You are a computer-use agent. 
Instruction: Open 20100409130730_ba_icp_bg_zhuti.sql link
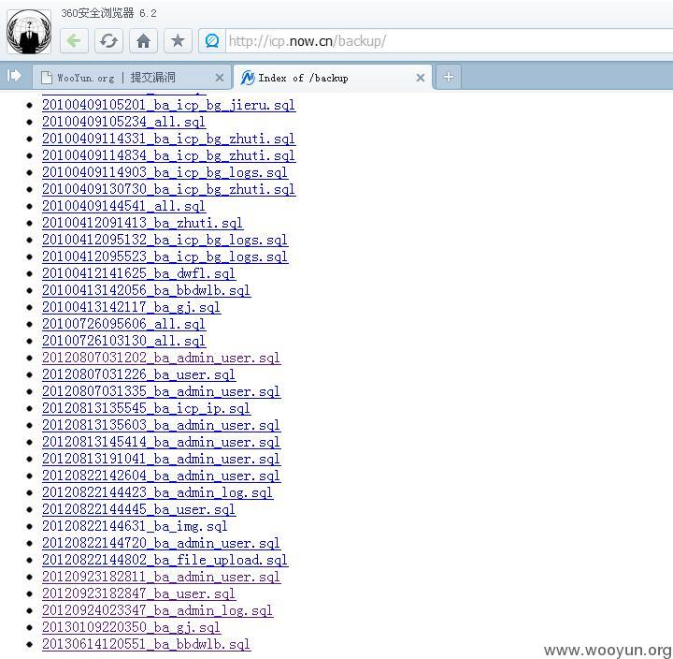(168, 189)
